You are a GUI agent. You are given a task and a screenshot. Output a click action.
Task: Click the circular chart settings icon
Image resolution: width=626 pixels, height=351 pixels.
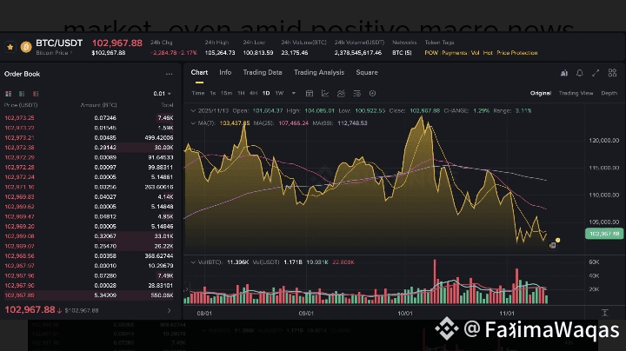[x=372, y=93]
